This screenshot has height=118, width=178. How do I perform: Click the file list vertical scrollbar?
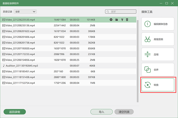click(138, 61)
